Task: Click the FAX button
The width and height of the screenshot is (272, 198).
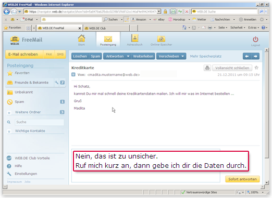Action: pyautogui.click(x=49, y=55)
